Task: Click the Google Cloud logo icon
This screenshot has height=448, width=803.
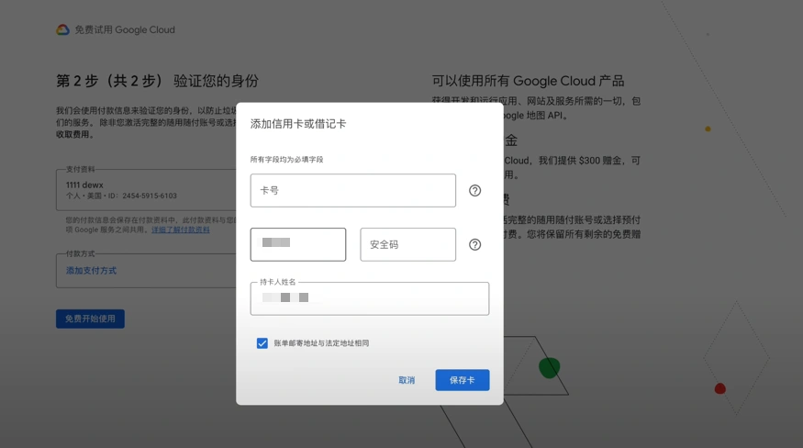Action: click(x=62, y=30)
